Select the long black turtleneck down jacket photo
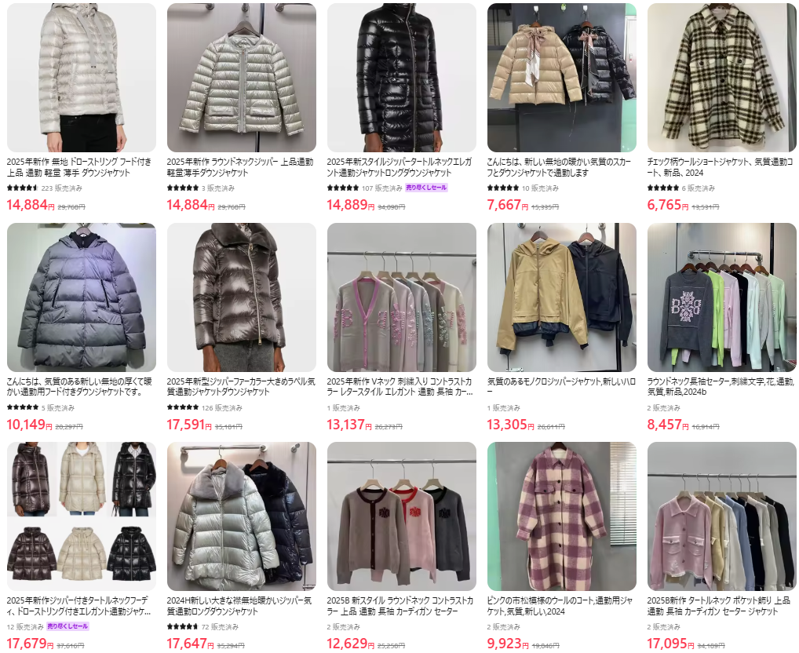 tap(402, 78)
